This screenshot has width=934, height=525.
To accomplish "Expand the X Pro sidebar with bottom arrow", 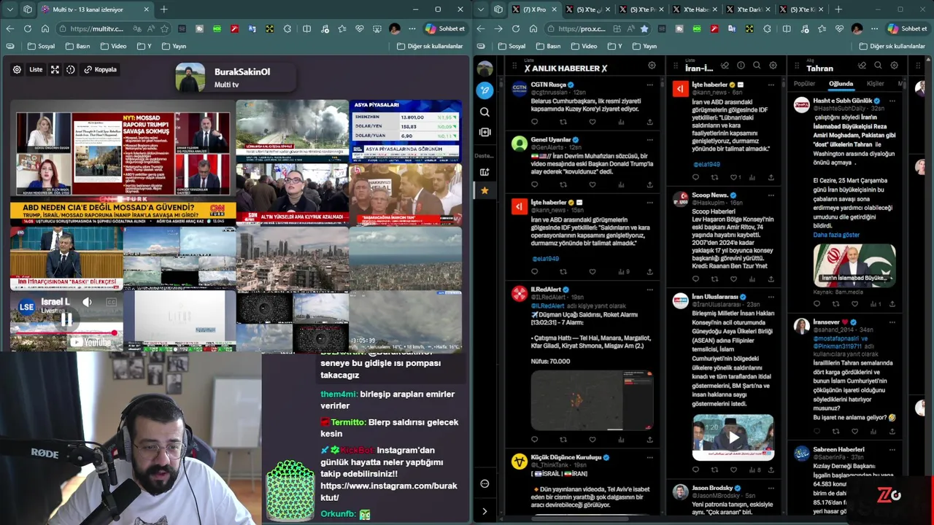I will tap(485, 511).
